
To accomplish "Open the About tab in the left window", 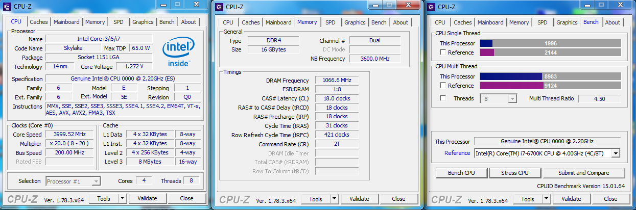I will tap(189, 22).
